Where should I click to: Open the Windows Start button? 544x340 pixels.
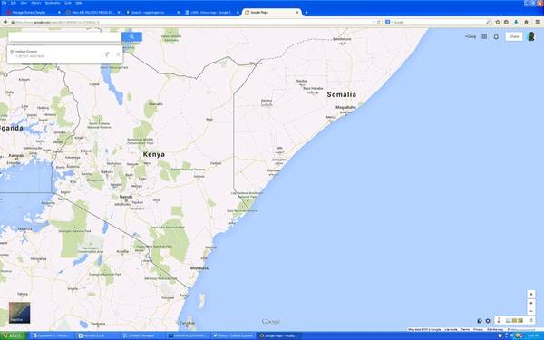14,335
